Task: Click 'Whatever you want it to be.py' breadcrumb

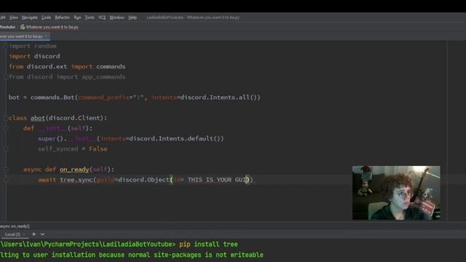Action: [x=52, y=27]
